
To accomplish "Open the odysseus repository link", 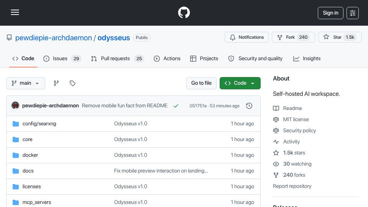I will pyautogui.click(x=113, y=38).
